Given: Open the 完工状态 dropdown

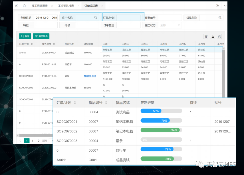Looking at the screenshot, I should click(x=170, y=25).
